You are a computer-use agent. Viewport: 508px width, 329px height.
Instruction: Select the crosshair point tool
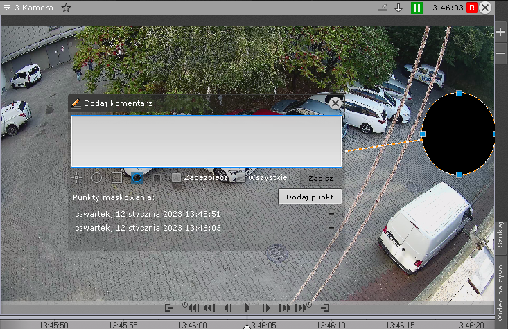(77, 177)
